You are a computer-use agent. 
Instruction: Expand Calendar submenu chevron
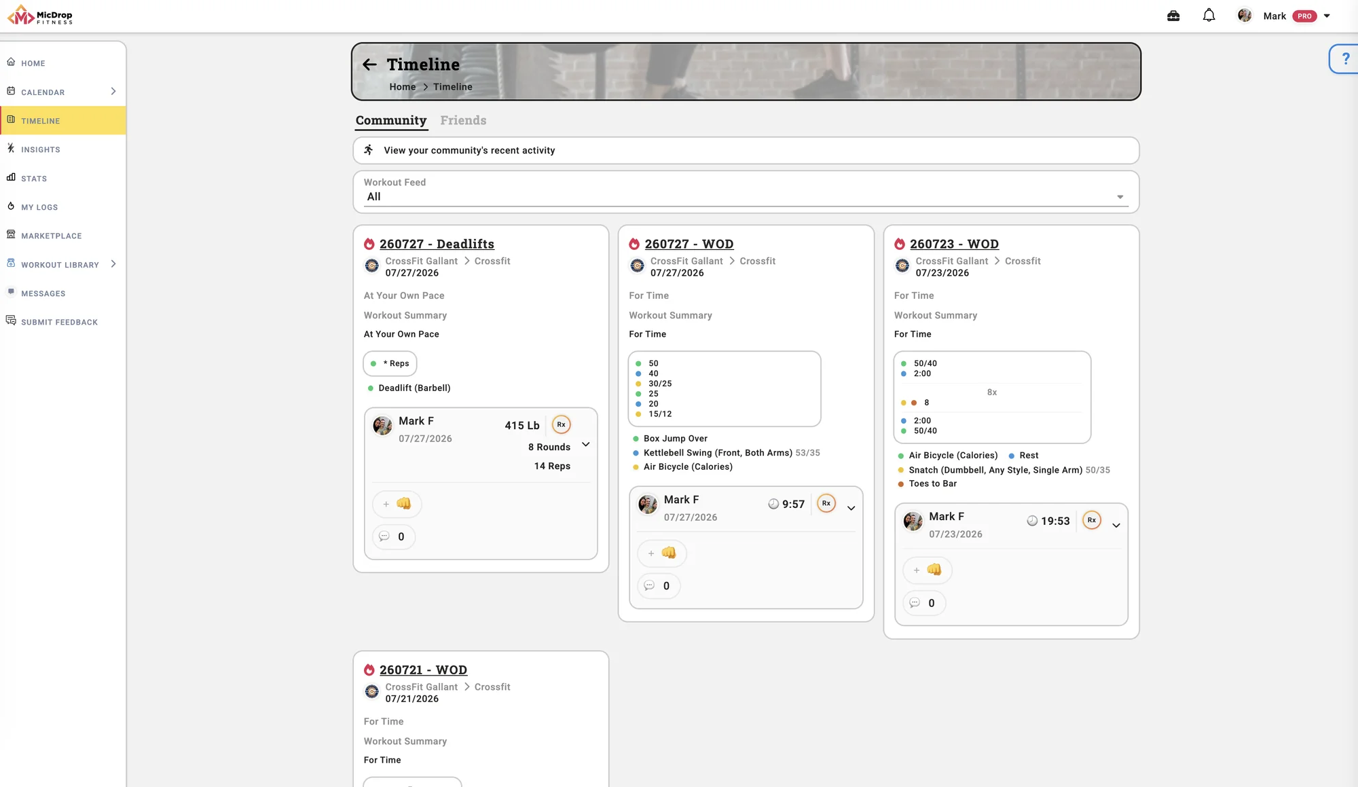[x=113, y=91]
